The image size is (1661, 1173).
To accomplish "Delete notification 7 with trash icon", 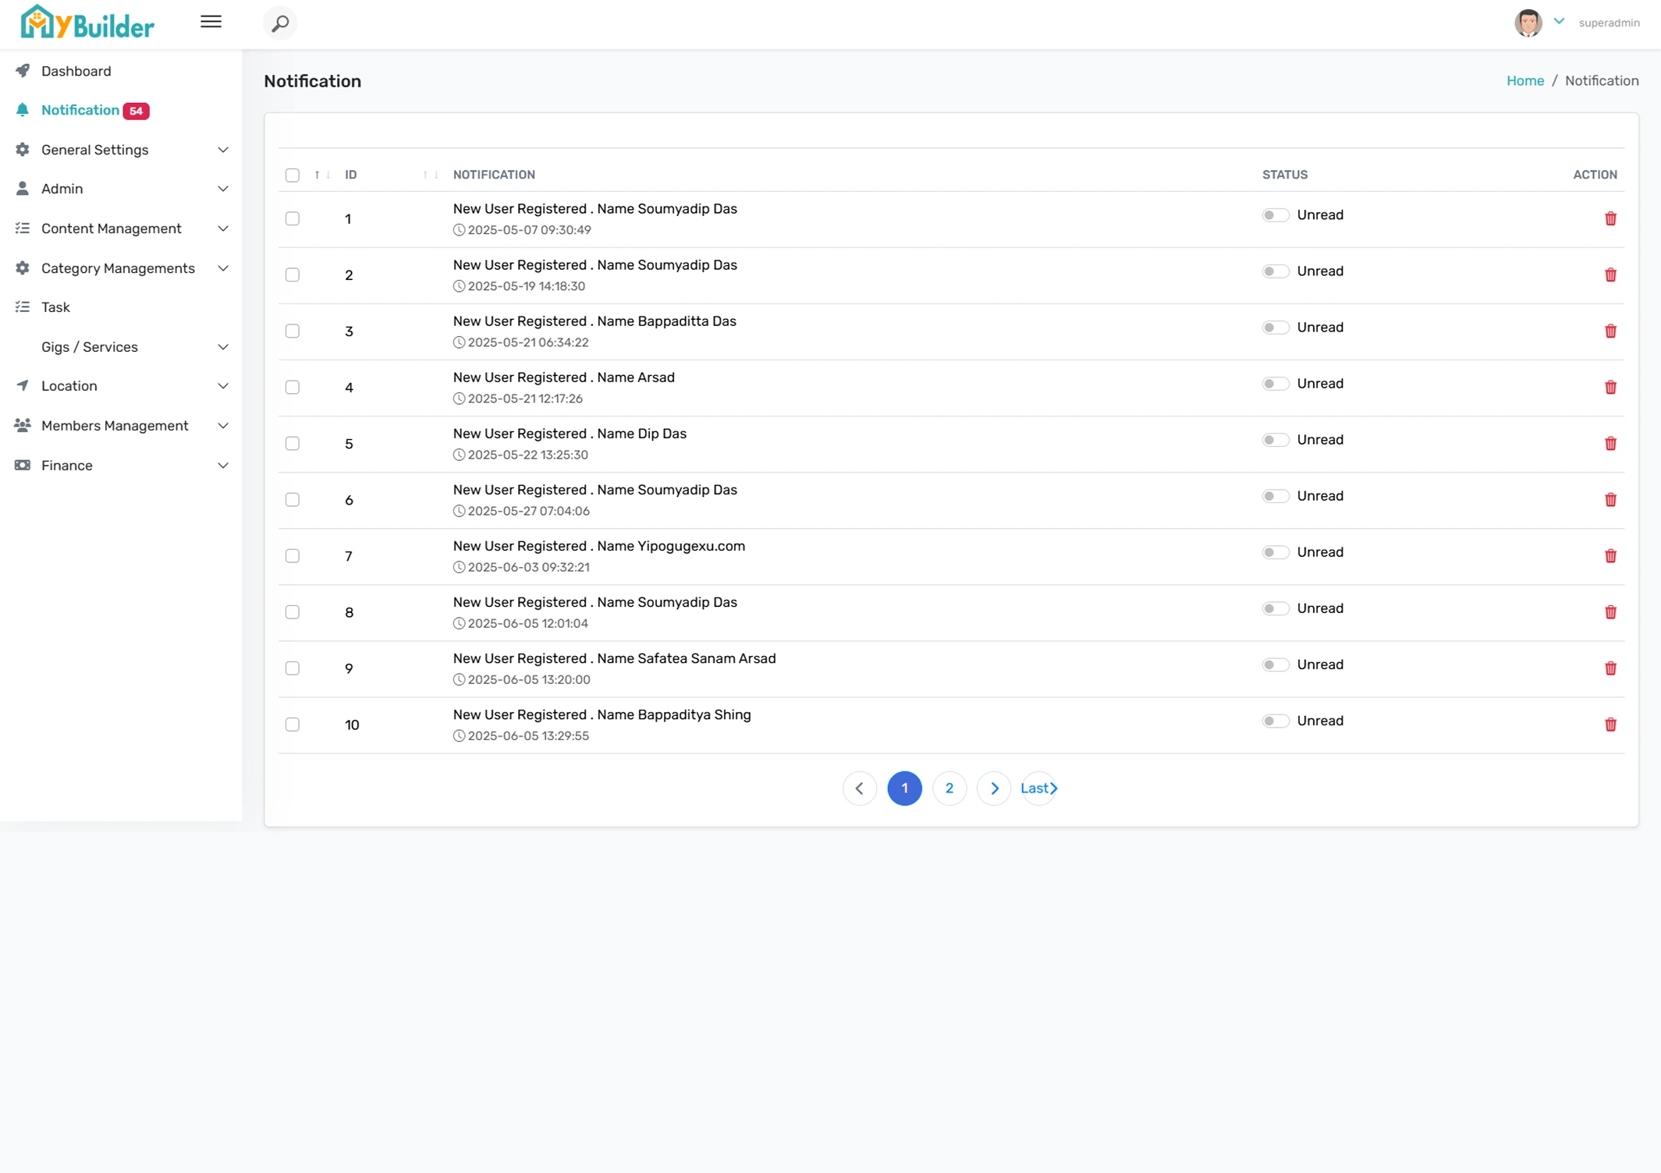I will click(x=1610, y=556).
